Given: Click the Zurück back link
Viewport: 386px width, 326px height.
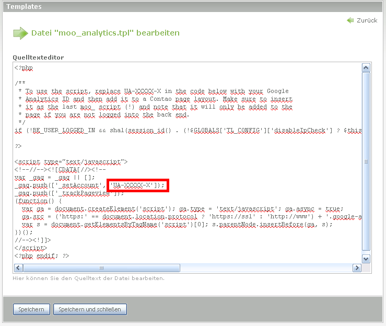Looking at the screenshot, I should click(366, 20).
